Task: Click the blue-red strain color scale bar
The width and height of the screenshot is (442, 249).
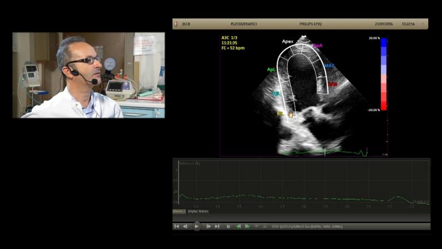Action: point(384,74)
